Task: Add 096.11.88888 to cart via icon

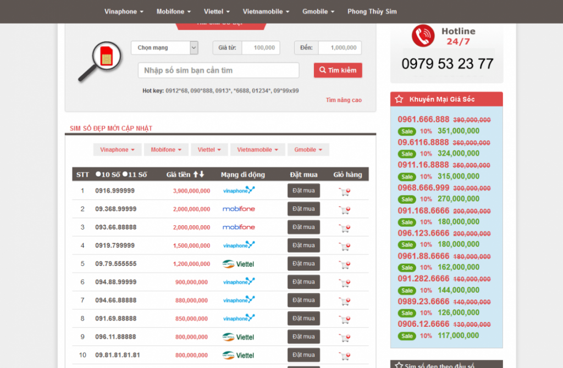Action: tap(345, 338)
